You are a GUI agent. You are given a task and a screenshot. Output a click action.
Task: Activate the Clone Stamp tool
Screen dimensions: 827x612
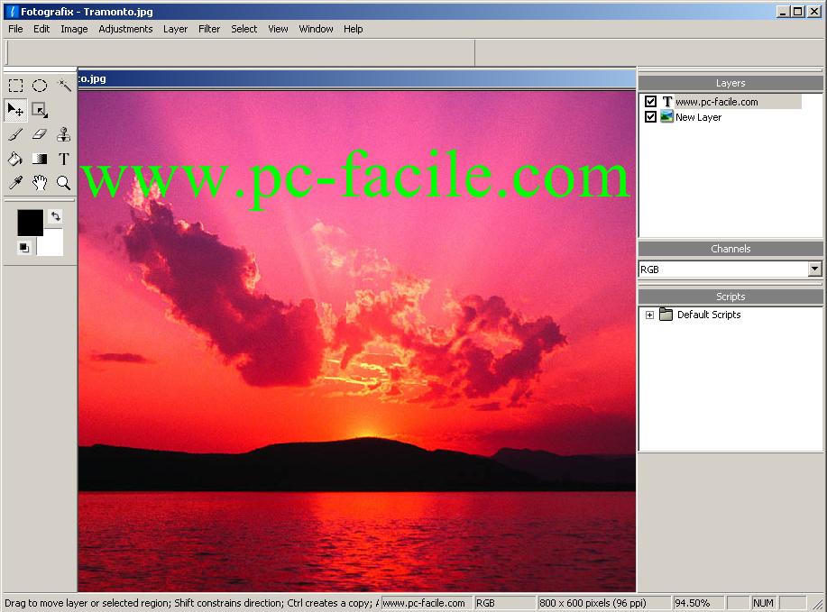64,134
